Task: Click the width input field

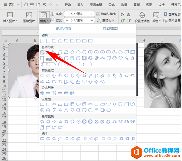Action: (79, 20)
